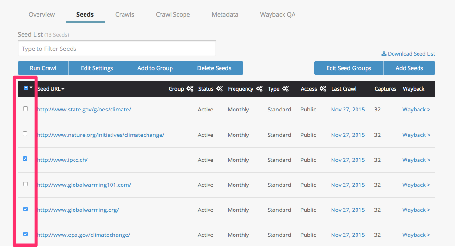Viewport: 455px width, 247px height.
Task: Open the select-all checkbox dropdown arrow
Action: click(x=31, y=88)
